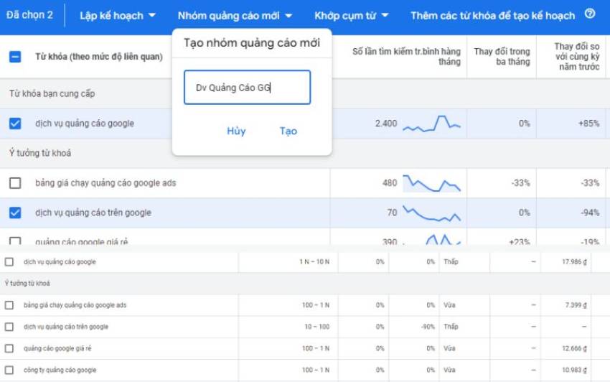Viewport: 610px width, 382px height.
Task: Sort by Thay đổi trong ba tháng header
Action: tap(502, 57)
